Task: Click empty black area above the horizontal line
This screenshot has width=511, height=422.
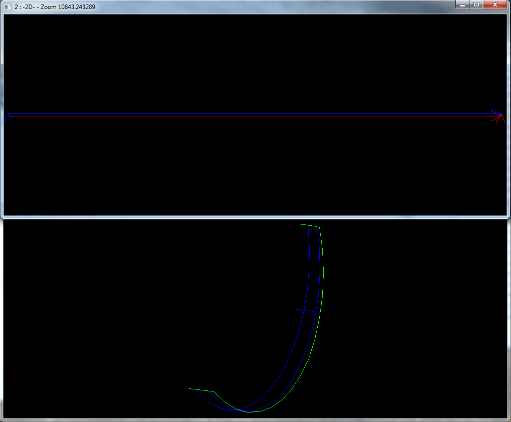Action: pos(251,60)
